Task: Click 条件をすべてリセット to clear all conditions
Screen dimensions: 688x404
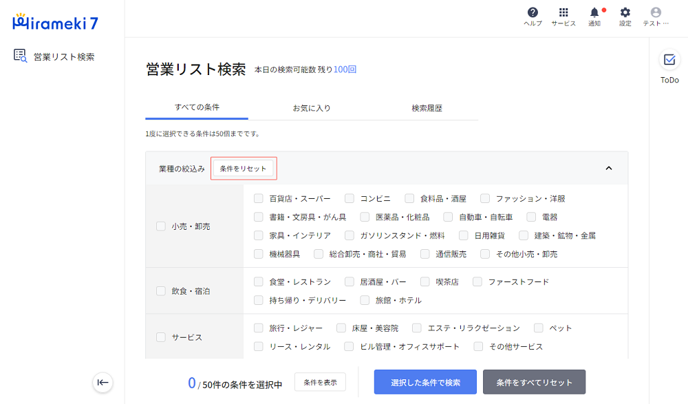Action: 533,382
